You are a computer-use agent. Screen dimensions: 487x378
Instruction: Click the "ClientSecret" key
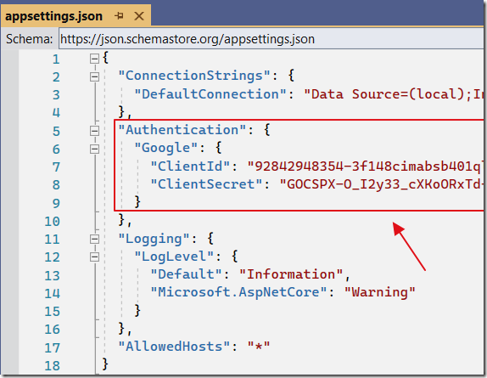coord(206,184)
